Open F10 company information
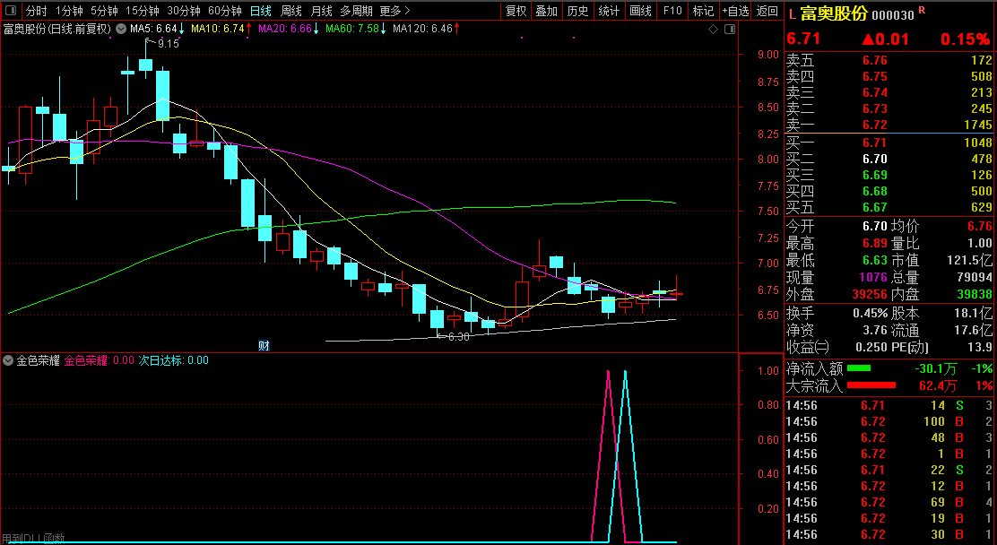The image size is (997, 545). 672,11
